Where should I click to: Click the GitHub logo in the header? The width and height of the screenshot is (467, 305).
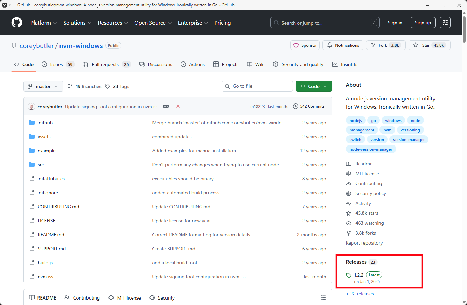click(16, 22)
